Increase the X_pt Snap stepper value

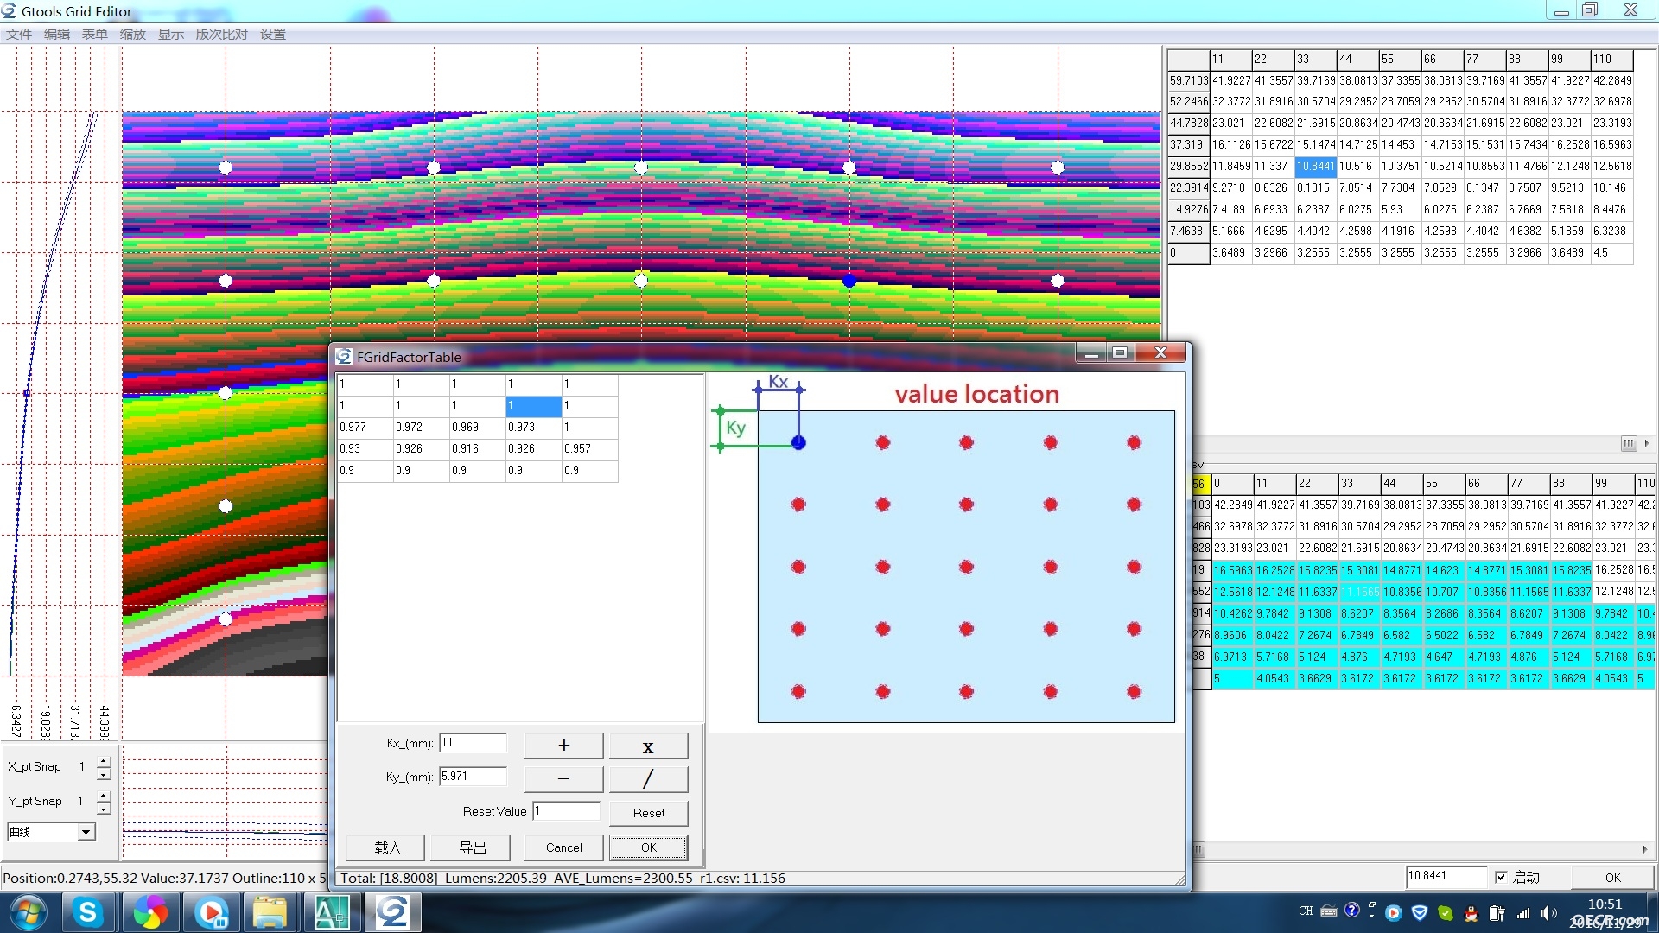coord(105,761)
